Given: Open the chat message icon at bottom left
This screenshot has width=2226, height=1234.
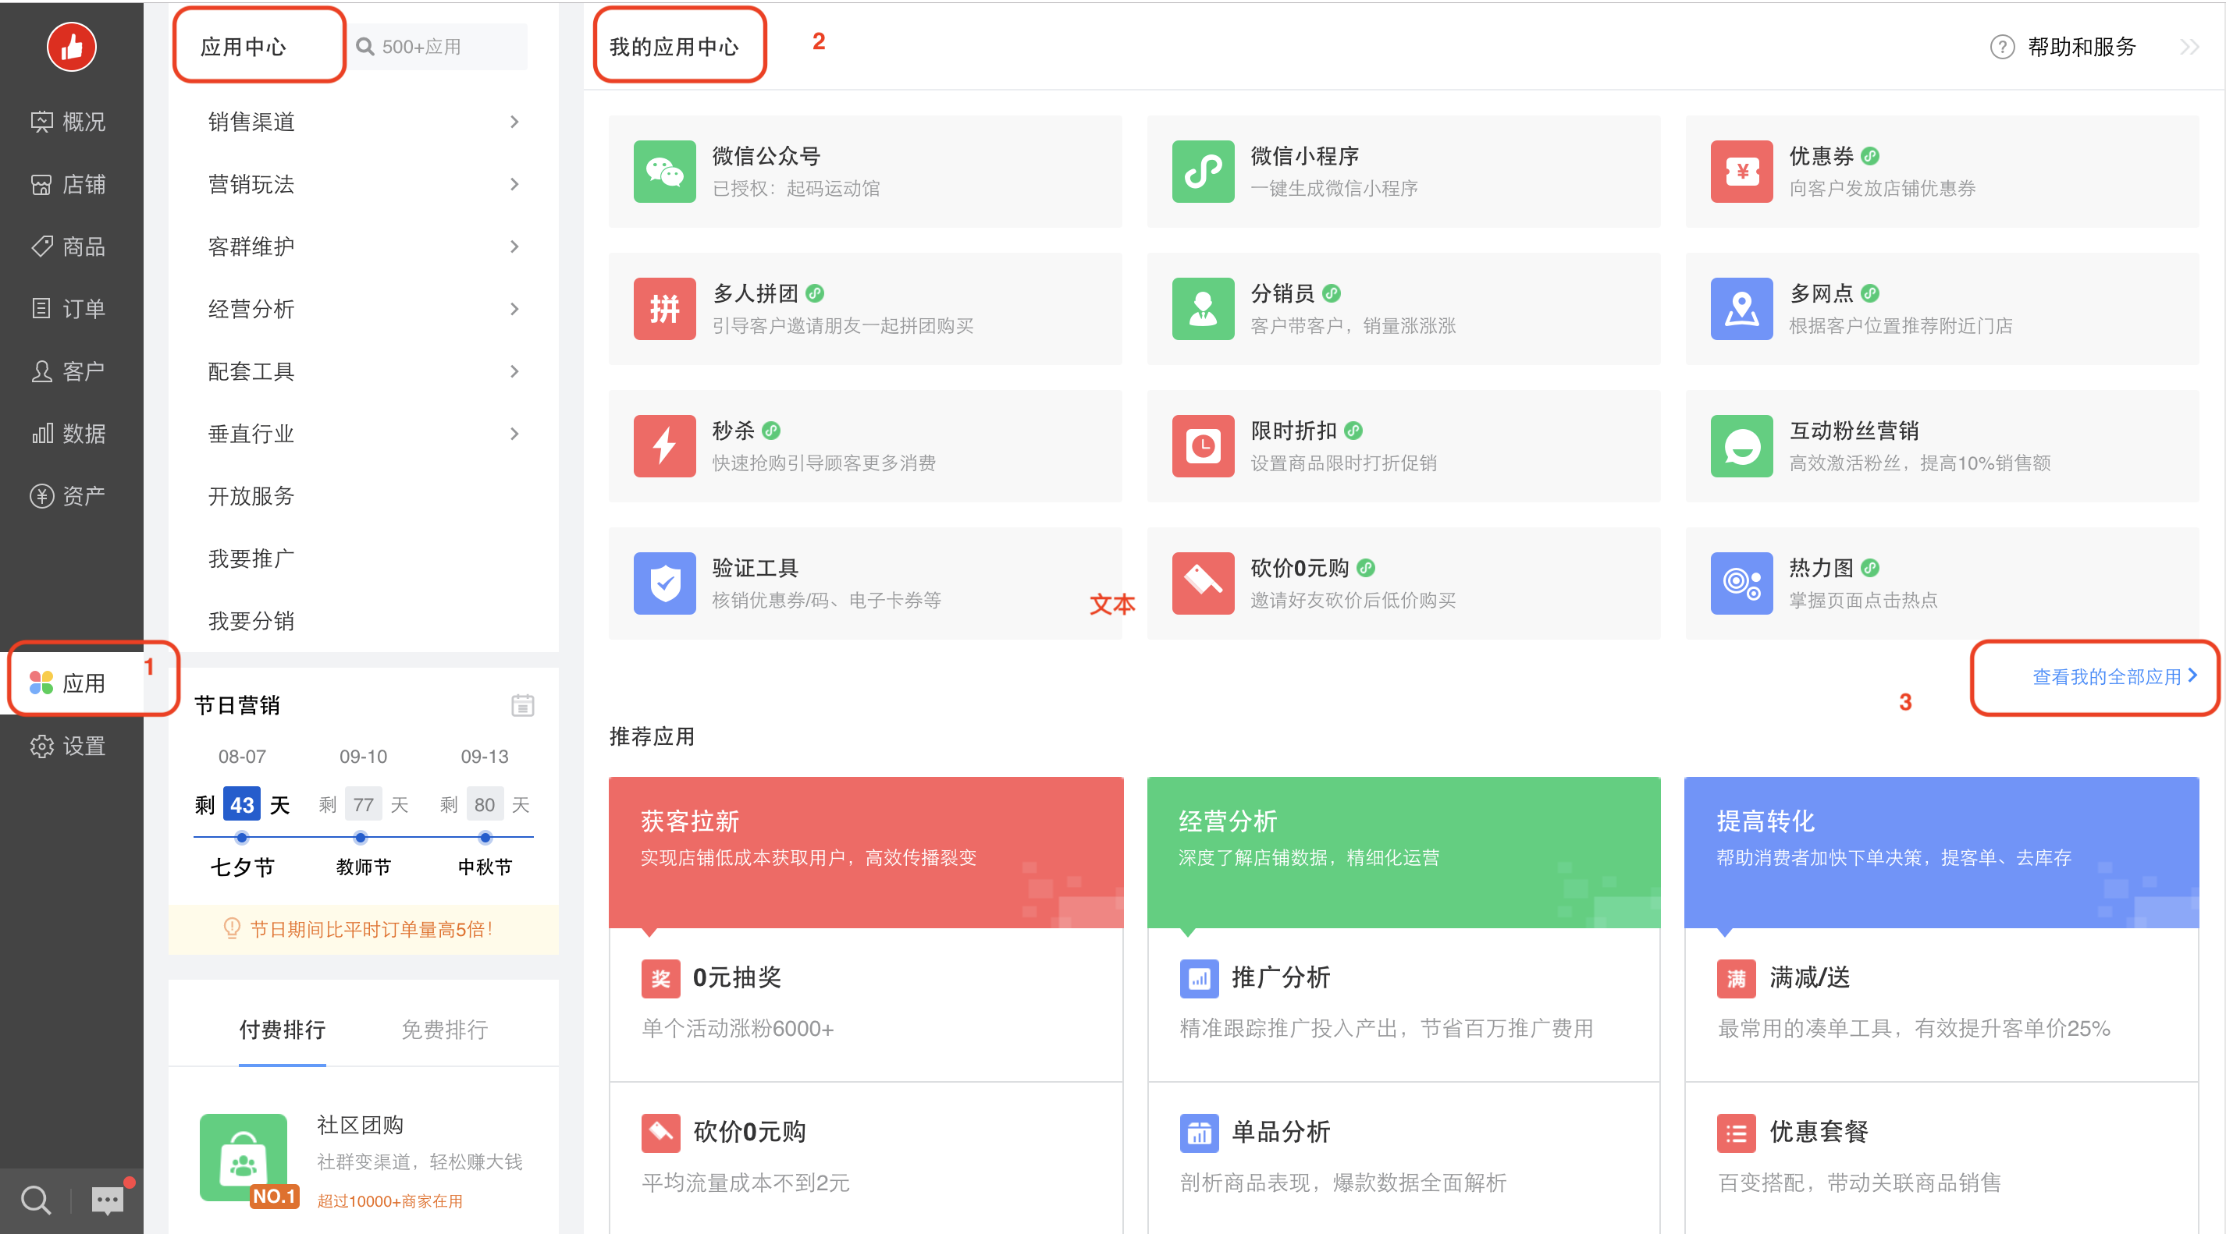Looking at the screenshot, I should pyautogui.click(x=108, y=1200).
